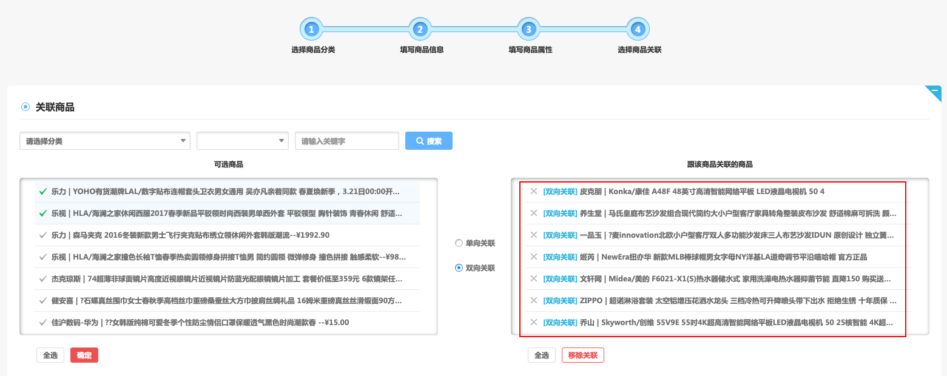Select row text 乐力 | 森马夹克 2016冬装新款
Viewport: 947px width, 376px height.
pyautogui.click(x=190, y=235)
